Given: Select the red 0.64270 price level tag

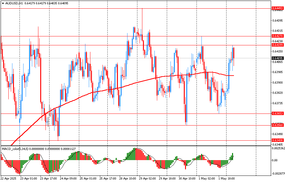Looking at the screenshot, I should pos(277,36).
